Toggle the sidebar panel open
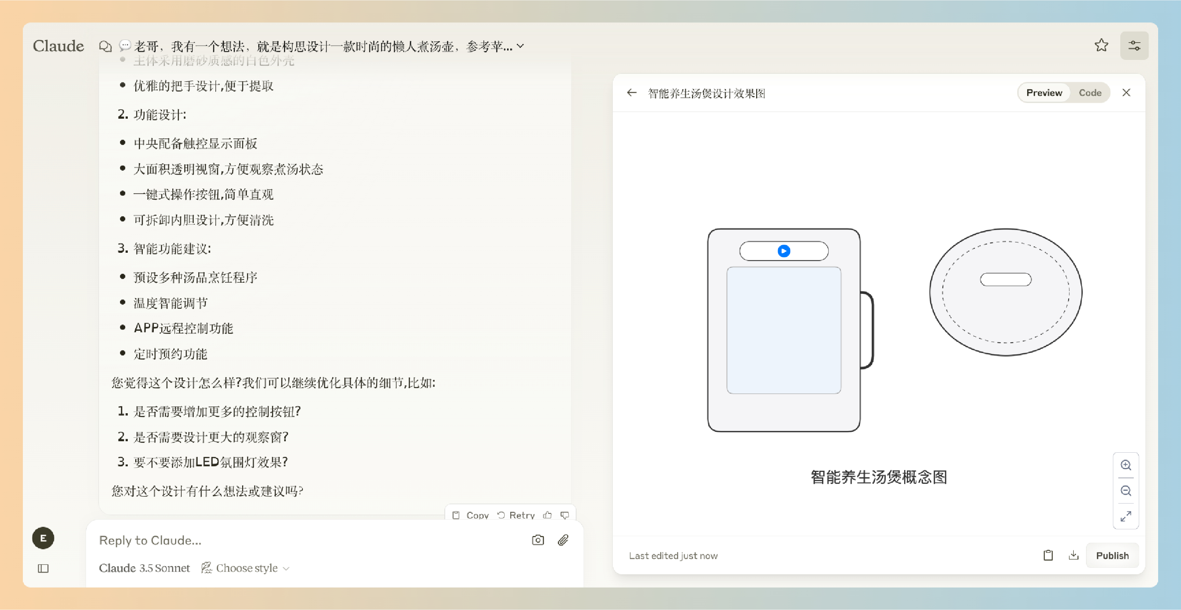Image resolution: width=1181 pixels, height=610 pixels. point(43,568)
